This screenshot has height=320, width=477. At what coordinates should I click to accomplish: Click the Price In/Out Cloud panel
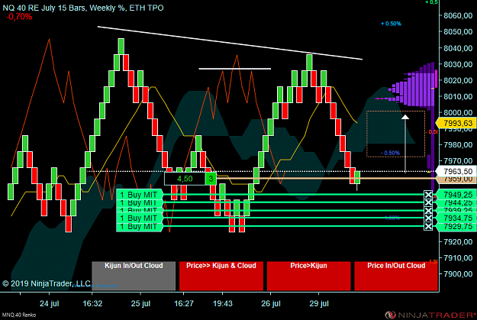click(396, 276)
